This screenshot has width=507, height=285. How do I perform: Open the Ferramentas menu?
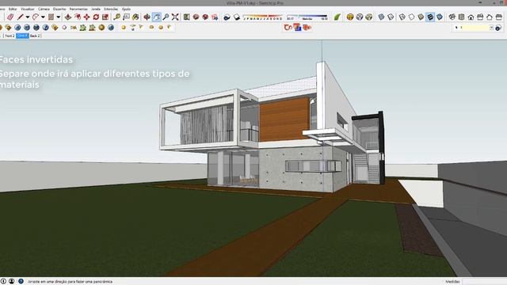[x=78, y=9]
